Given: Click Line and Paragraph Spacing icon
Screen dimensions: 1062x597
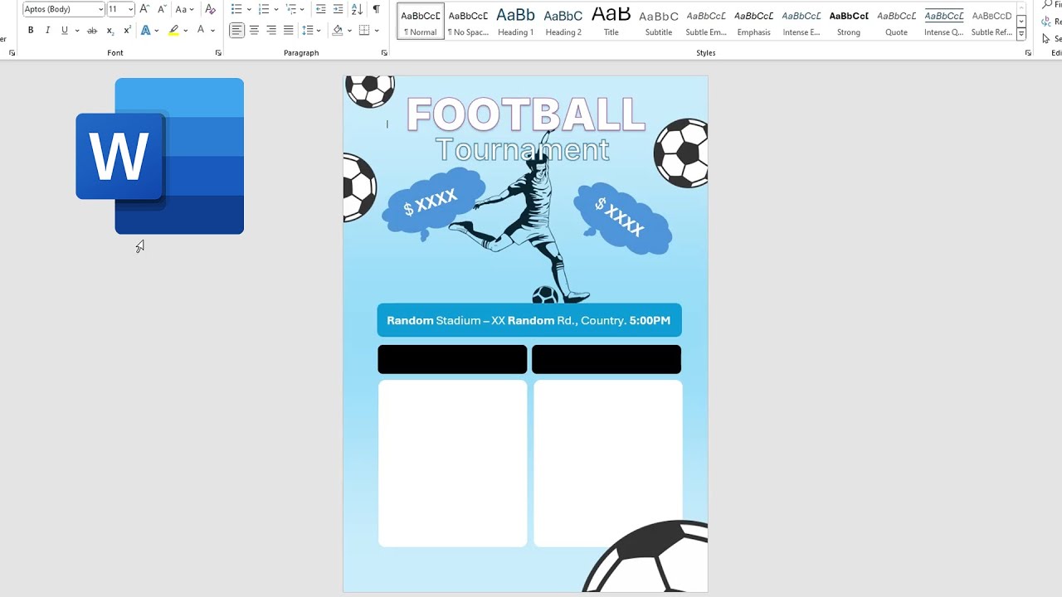Looking at the screenshot, I should point(308,31).
